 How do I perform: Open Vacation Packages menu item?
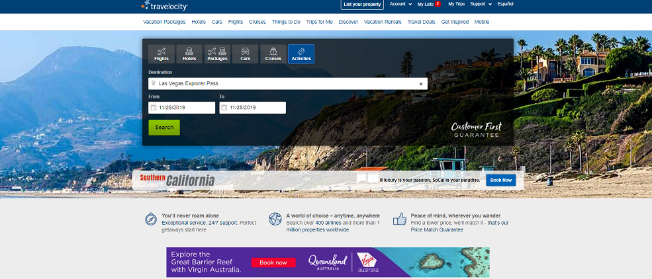coord(164,22)
